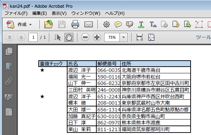Click the Save floppy disk icon

(x=62, y=25)
